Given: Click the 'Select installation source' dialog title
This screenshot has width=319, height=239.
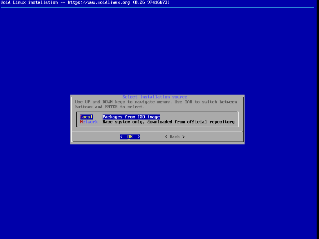Looking at the screenshot, I should pos(155,97).
